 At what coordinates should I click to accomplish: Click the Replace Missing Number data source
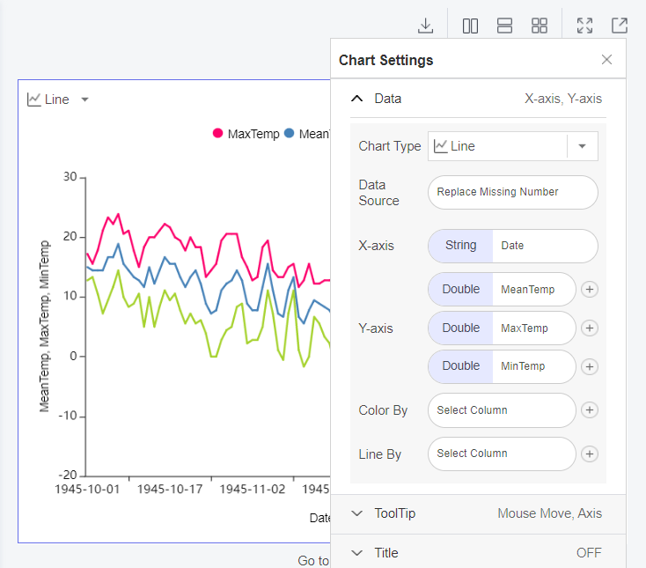click(513, 192)
